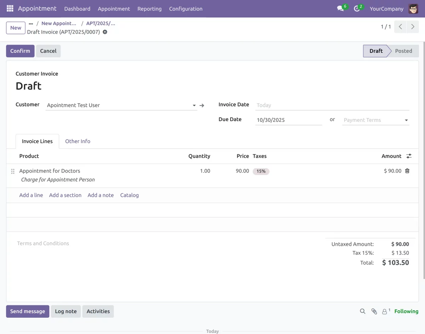Expand the breadcrumb ellipsis

tap(30, 23)
